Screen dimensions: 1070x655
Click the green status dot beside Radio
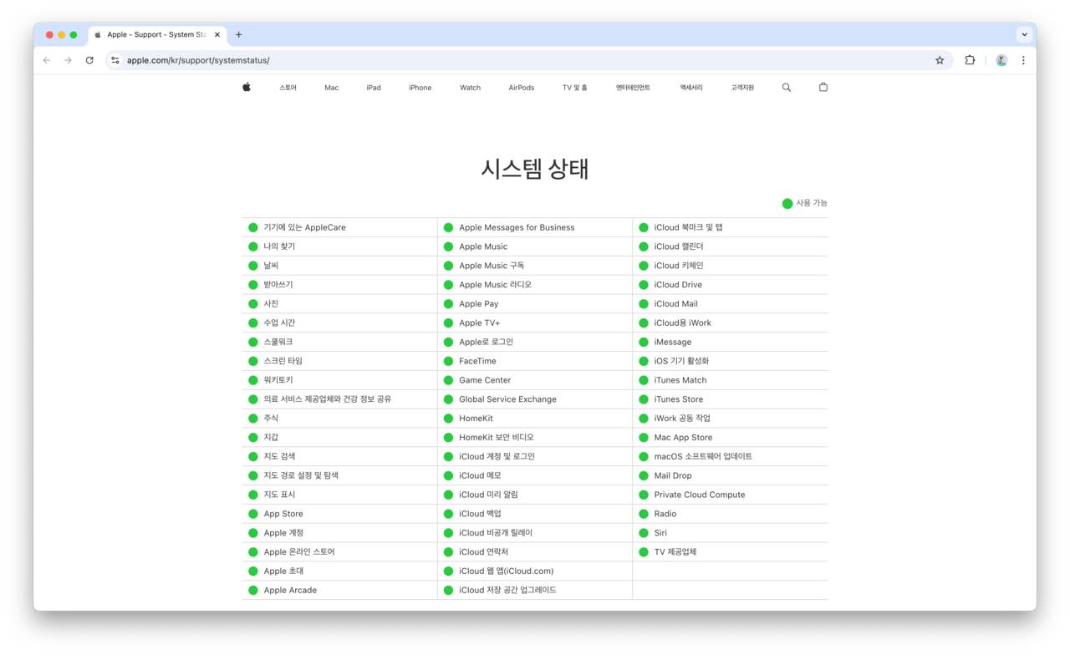pyautogui.click(x=644, y=514)
